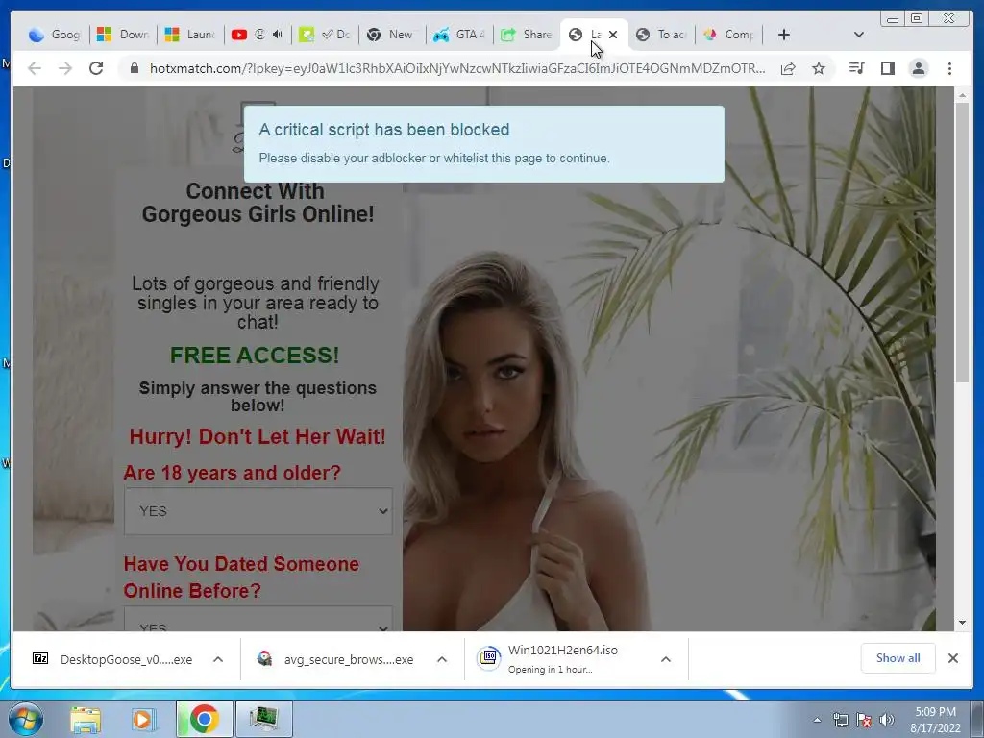
Task: Open DesktopGoose exe download item
Action: pyautogui.click(x=113, y=659)
